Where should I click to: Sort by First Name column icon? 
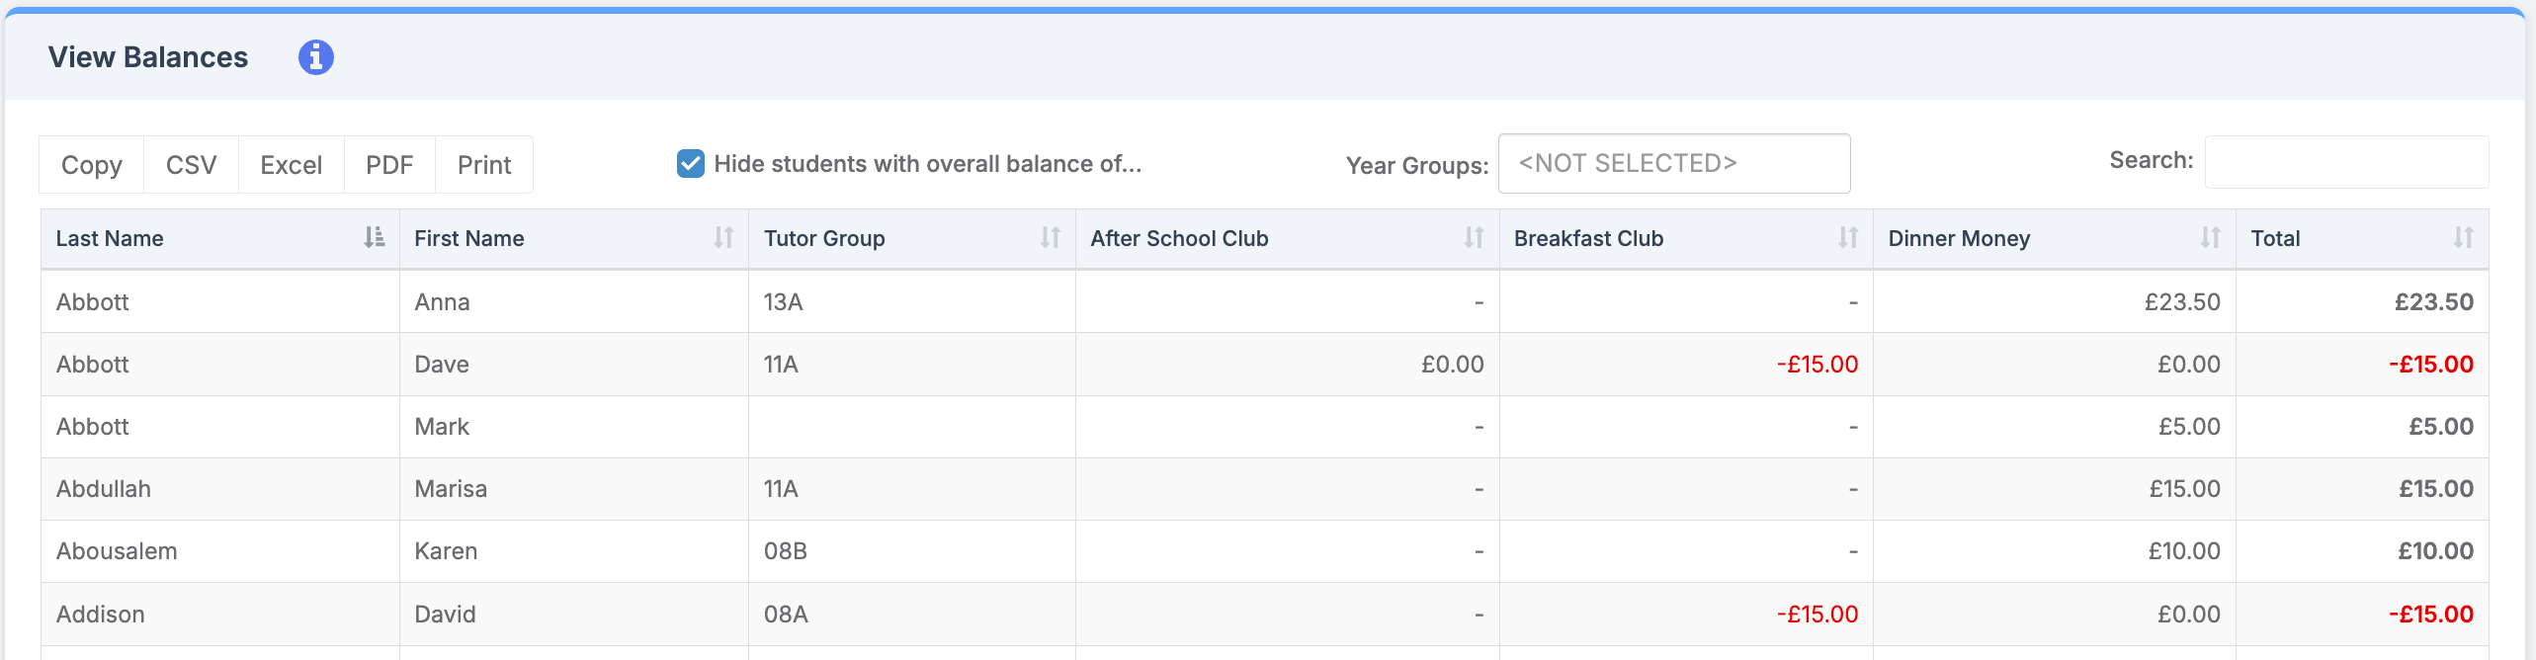pos(724,238)
